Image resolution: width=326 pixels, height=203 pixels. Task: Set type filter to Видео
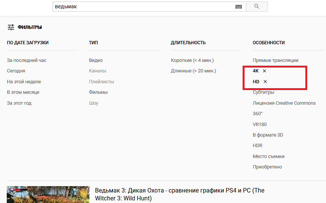[96, 60]
